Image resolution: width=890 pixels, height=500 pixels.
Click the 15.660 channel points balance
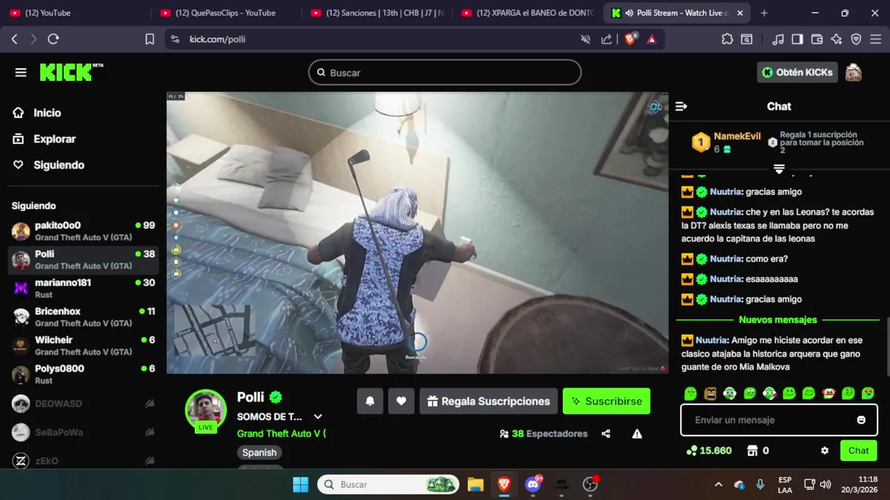[709, 451]
